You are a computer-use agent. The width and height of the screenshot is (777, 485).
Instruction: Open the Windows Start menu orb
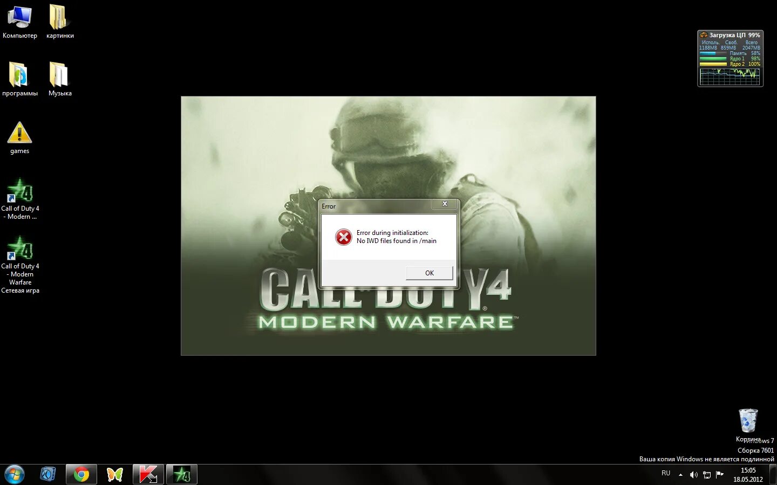[15, 475]
